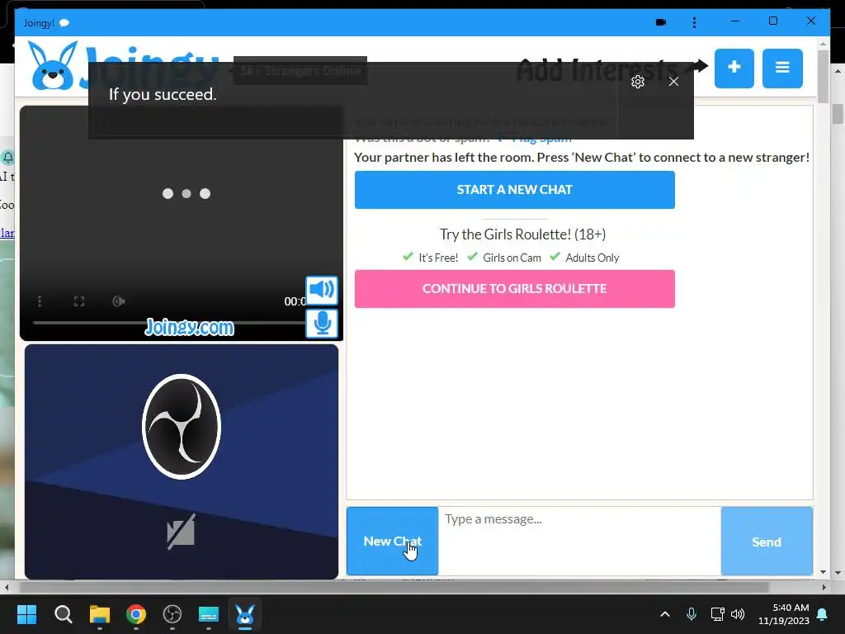Click the microphone tray icon
The image size is (845, 634).
pyautogui.click(x=692, y=614)
